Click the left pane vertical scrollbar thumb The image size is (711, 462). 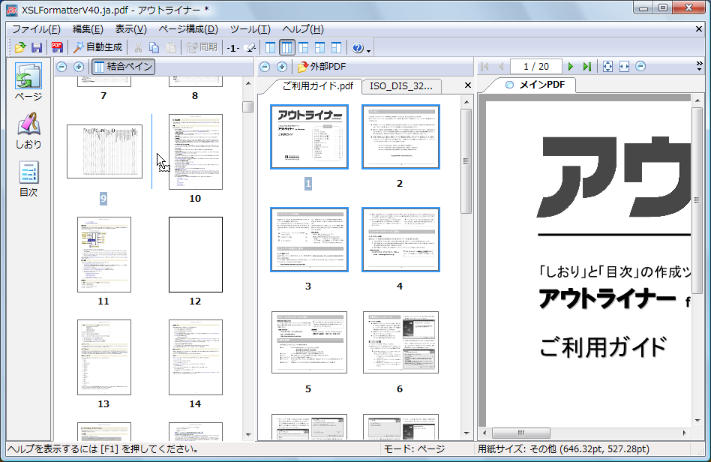[247, 106]
